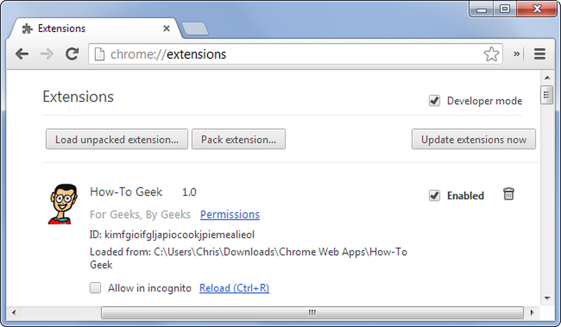Click the horizontal scrollbar right arrow

pyautogui.click(x=532, y=312)
